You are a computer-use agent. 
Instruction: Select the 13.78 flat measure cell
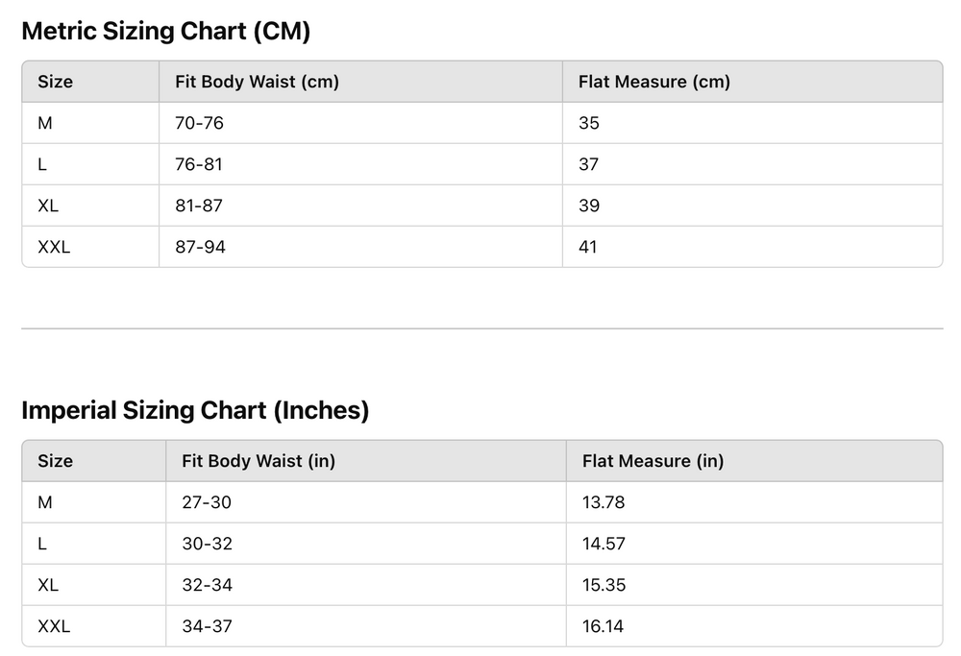pyautogui.click(x=604, y=502)
